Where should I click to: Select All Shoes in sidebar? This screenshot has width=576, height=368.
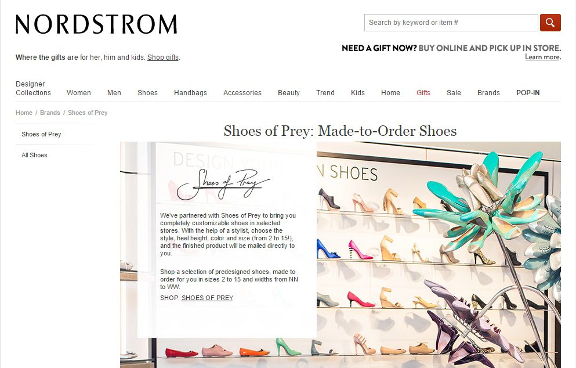click(34, 155)
